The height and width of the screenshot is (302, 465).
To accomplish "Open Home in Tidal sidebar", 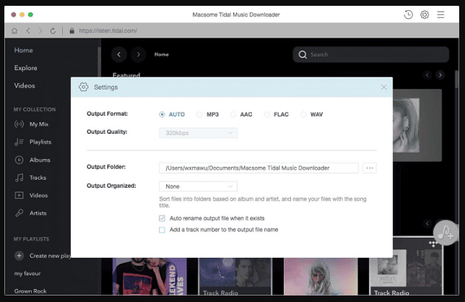I will [x=23, y=50].
